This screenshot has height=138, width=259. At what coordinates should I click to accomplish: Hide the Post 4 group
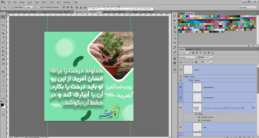[x=181, y=76]
